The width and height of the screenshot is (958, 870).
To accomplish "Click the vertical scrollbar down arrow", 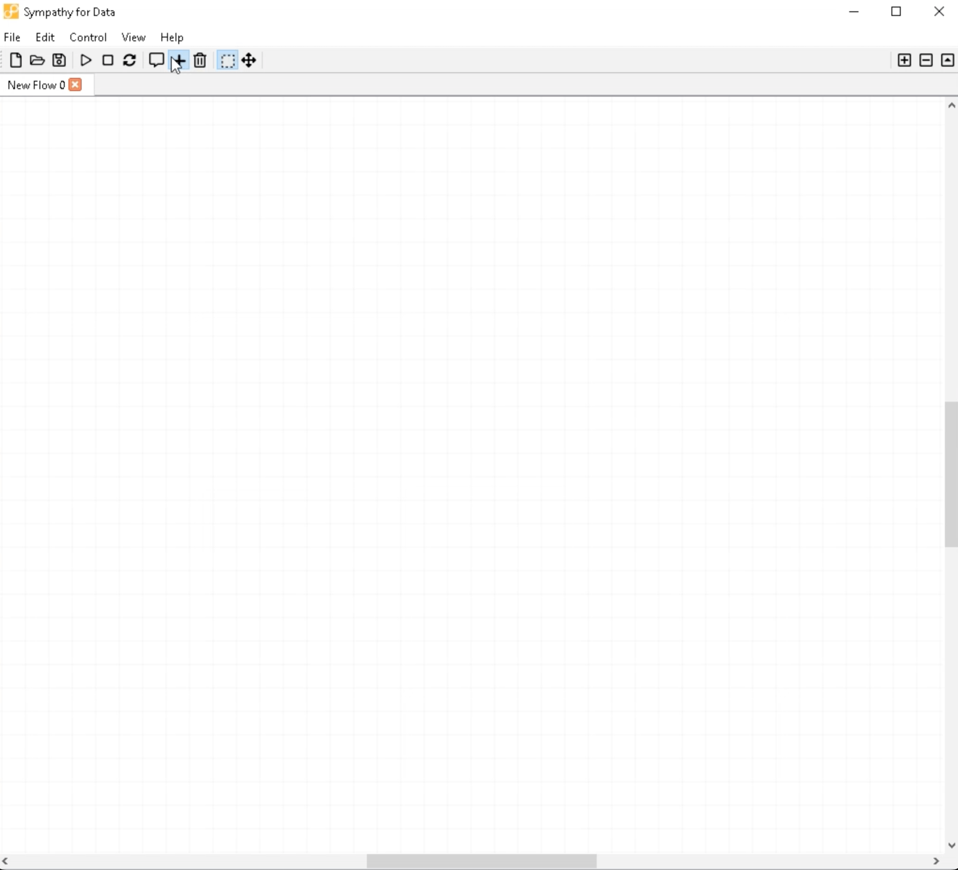I will click(951, 845).
